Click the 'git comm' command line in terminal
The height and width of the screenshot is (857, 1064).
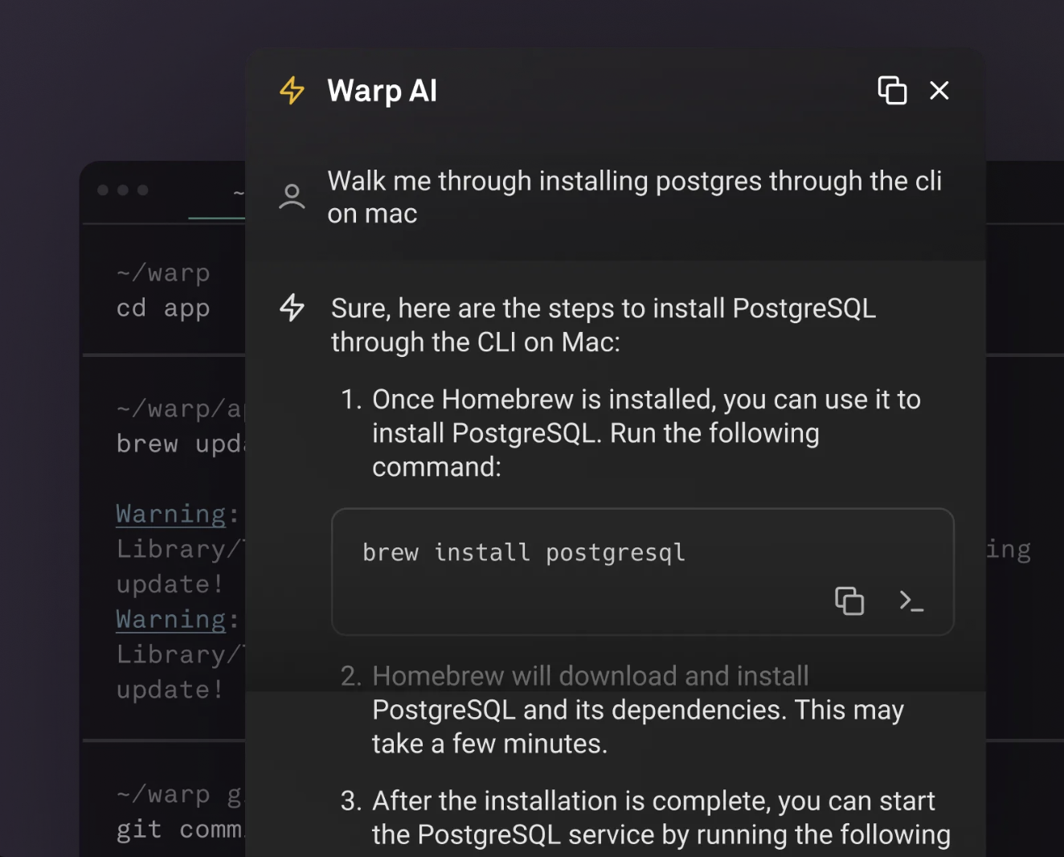pyautogui.click(x=180, y=829)
